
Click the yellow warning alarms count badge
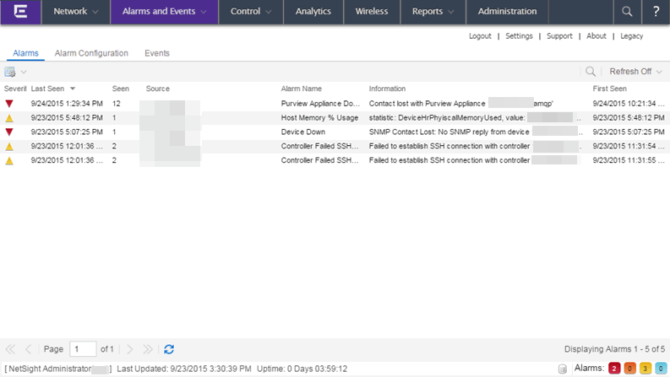click(645, 369)
